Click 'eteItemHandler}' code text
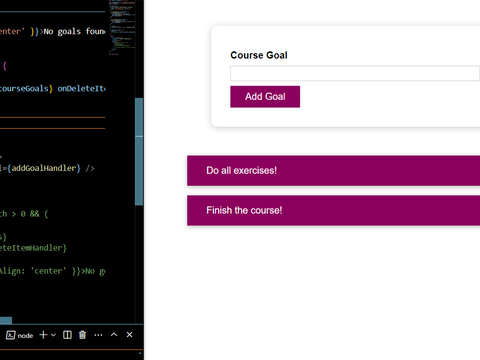 tap(33, 248)
